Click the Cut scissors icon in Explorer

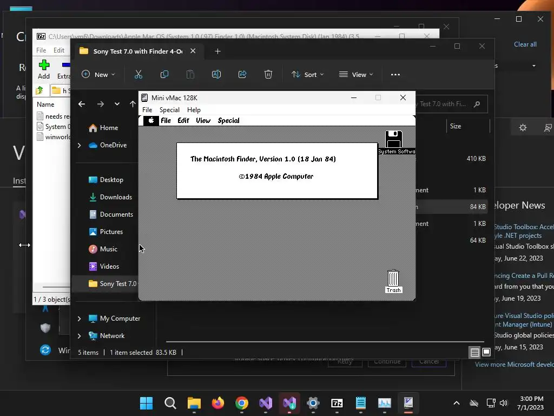pos(138,74)
